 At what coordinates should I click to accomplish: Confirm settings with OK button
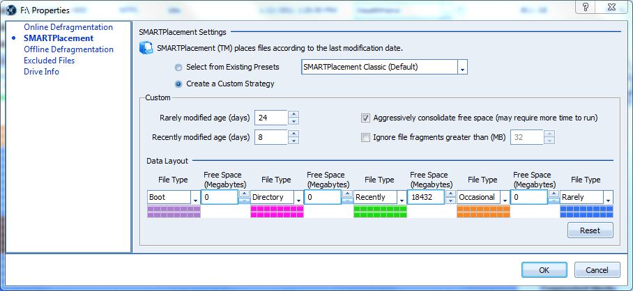click(x=544, y=269)
